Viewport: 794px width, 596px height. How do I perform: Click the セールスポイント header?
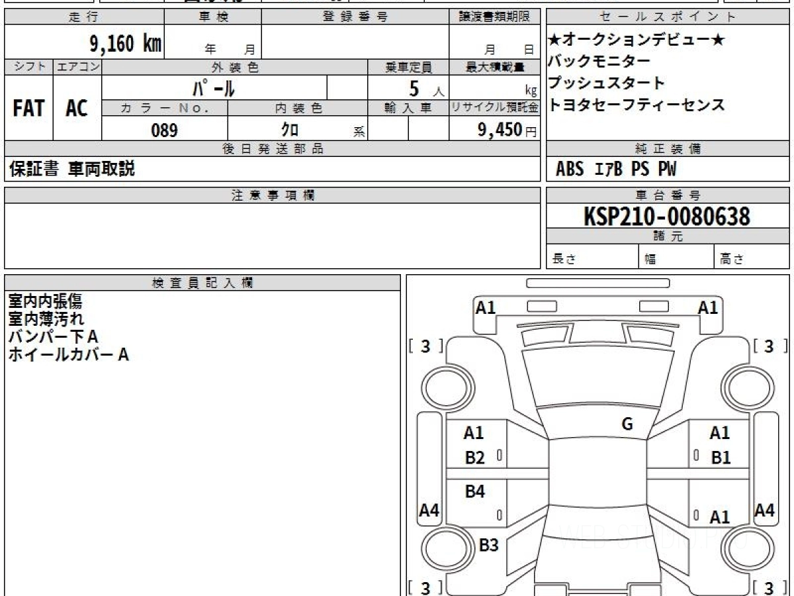click(x=668, y=17)
